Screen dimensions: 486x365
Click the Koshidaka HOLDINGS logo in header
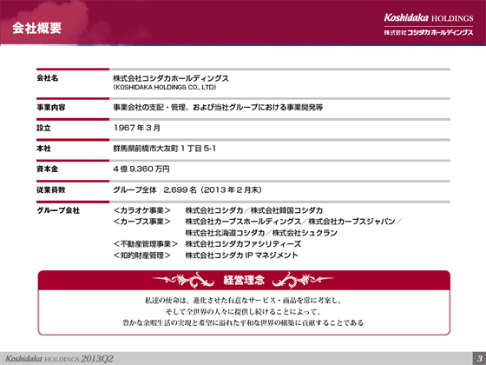[x=429, y=17]
